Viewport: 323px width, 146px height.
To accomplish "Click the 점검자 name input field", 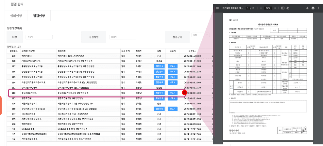I will (x=123, y=37).
